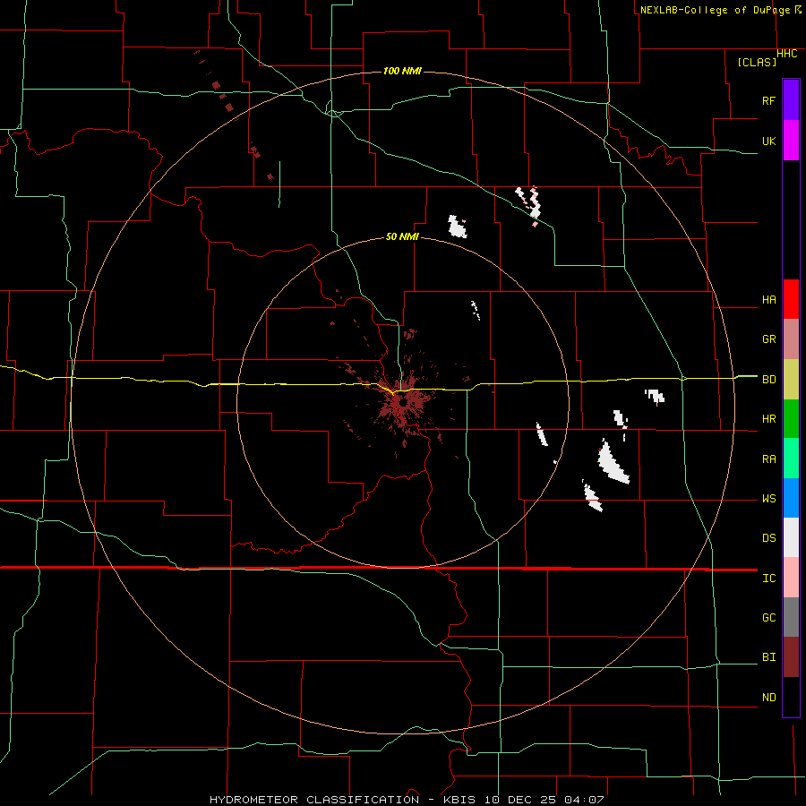Click the 'GC' legend label
The height and width of the screenshot is (806, 806).
pos(768,618)
